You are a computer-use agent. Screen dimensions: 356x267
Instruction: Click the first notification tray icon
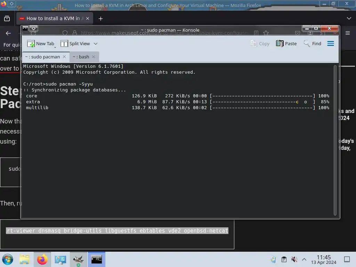273,259
